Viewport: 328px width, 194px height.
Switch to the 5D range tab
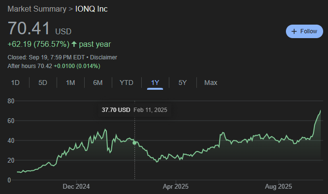point(43,83)
